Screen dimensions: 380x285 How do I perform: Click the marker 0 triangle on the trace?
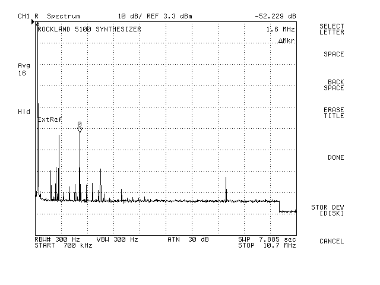pos(80,130)
